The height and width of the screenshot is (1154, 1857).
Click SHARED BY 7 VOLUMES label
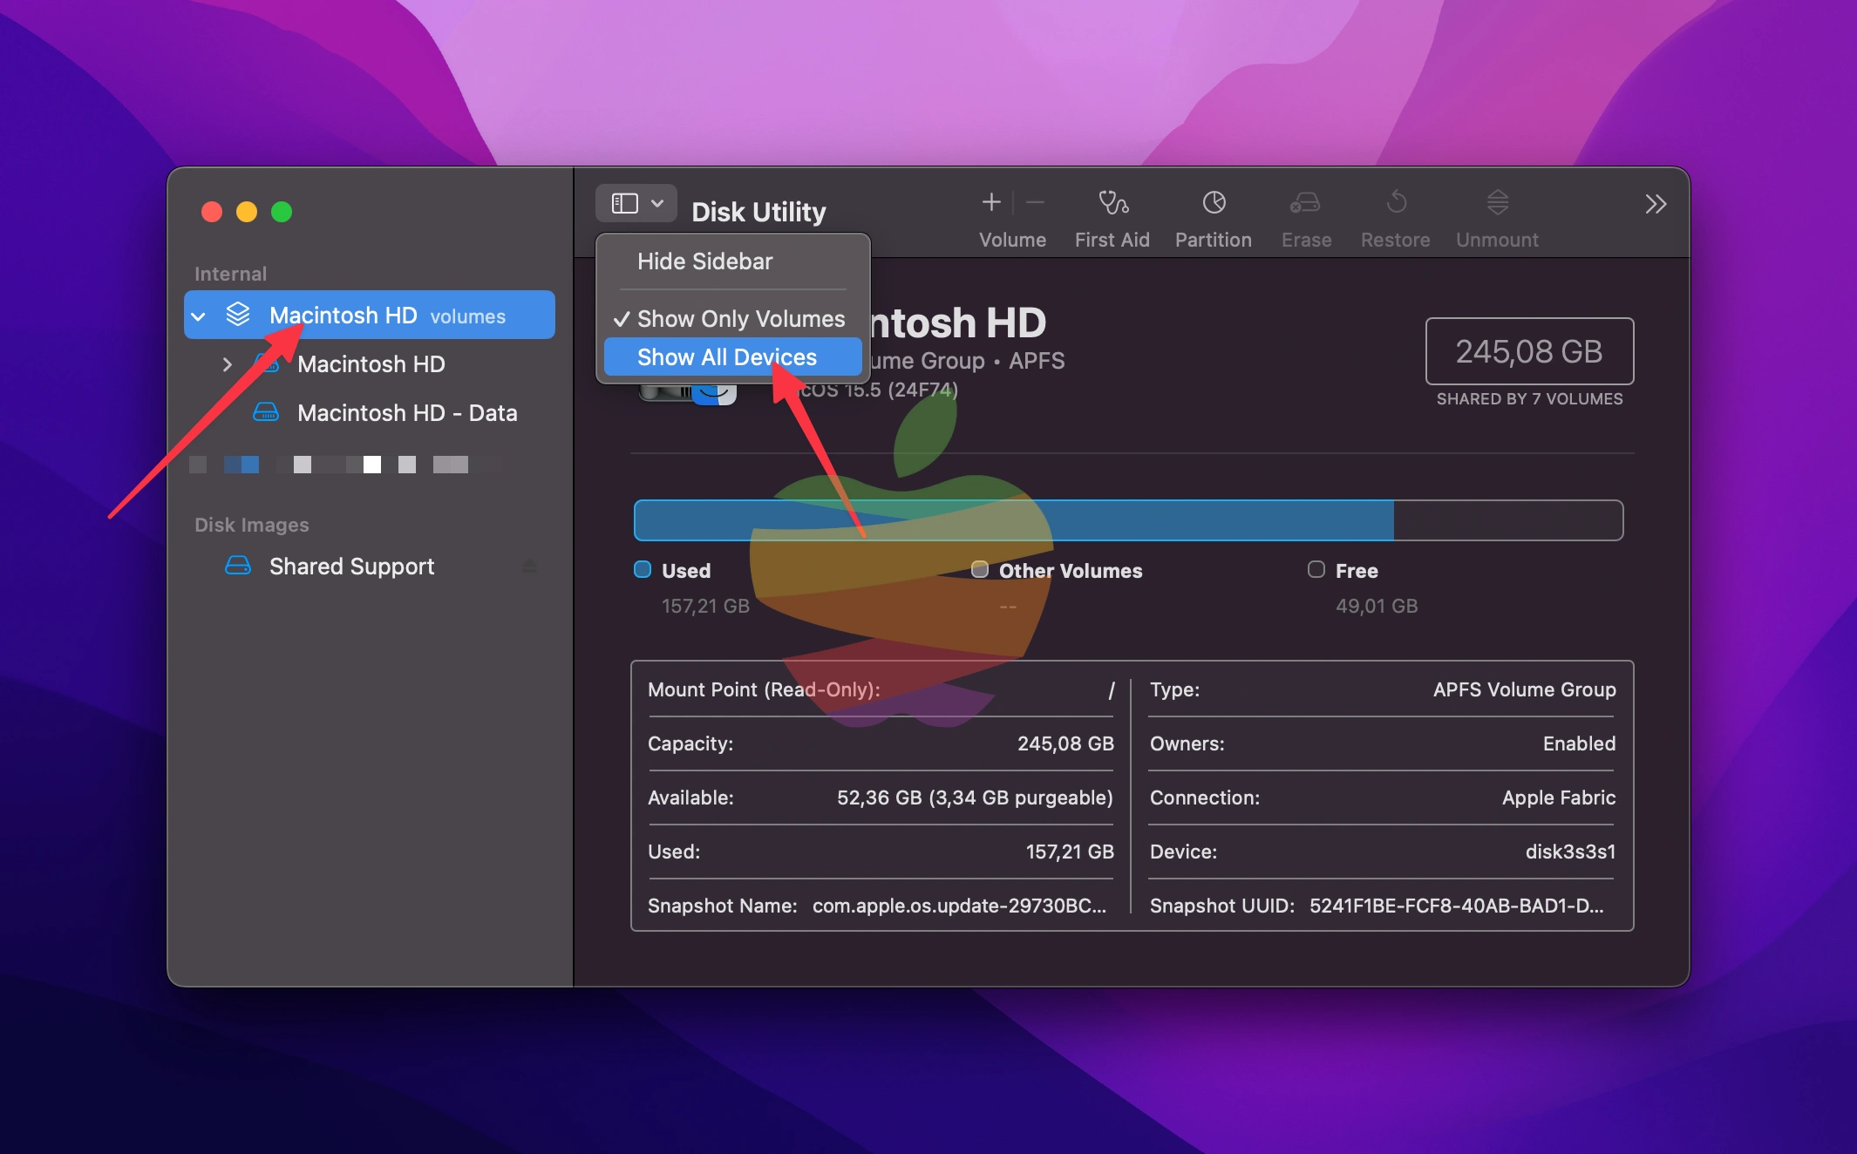click(x=1529, y=399)
